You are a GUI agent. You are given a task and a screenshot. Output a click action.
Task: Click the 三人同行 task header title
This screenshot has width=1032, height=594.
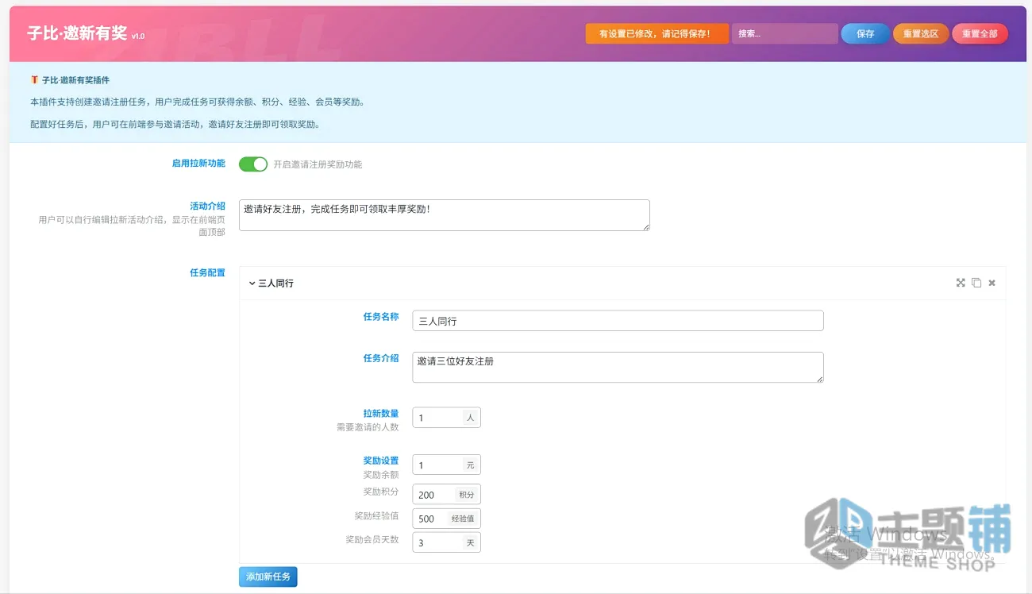click(275, 283)
